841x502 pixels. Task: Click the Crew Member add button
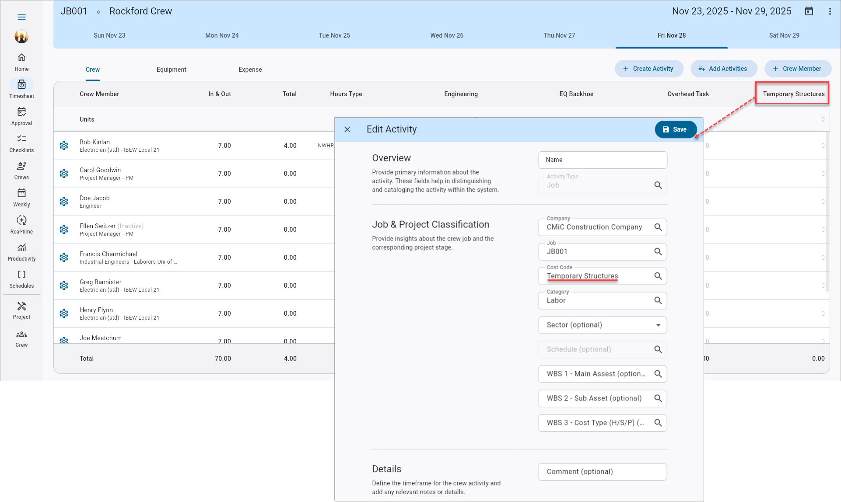797,69
